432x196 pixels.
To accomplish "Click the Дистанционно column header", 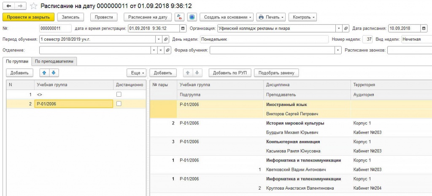I will 130,85.
